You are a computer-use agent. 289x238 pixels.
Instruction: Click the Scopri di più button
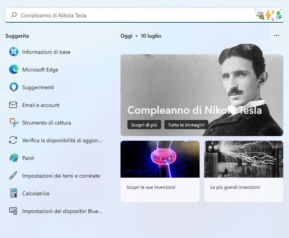(144, 125)
